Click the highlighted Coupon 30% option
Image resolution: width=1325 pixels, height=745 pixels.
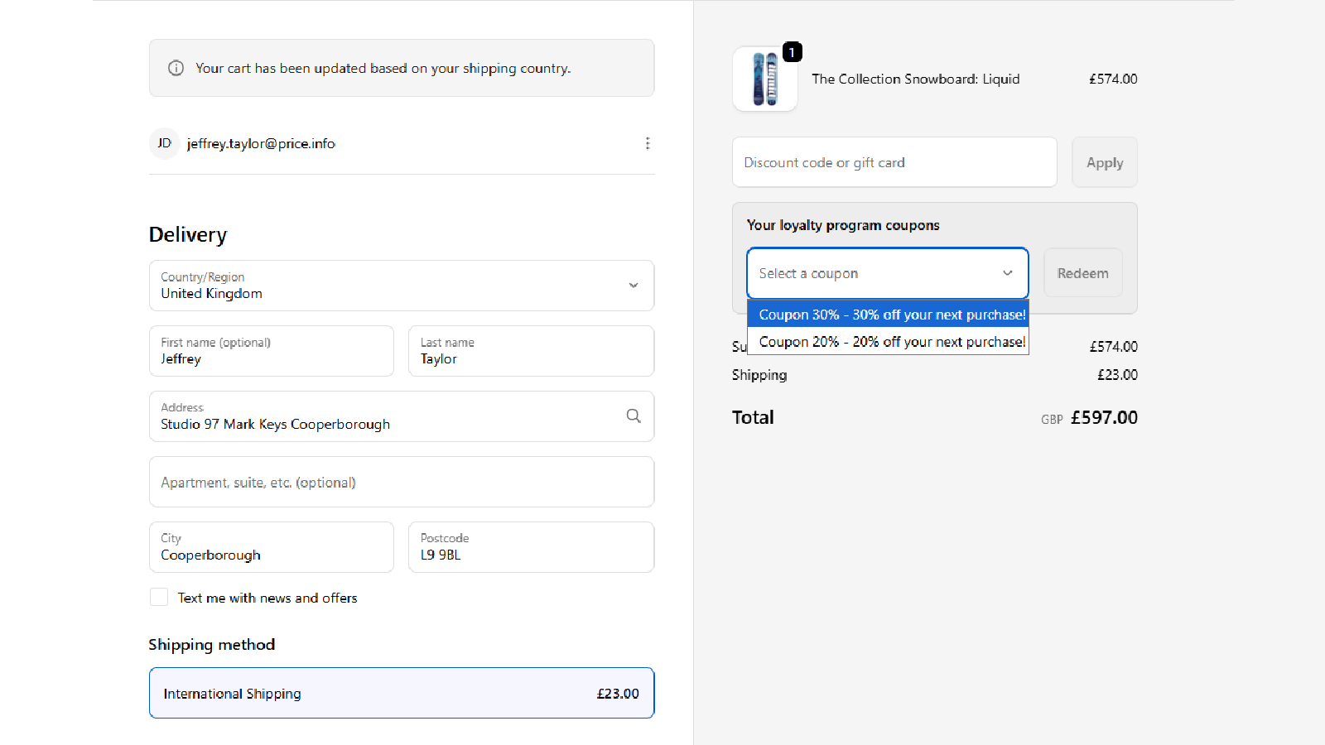pos(888,315)
